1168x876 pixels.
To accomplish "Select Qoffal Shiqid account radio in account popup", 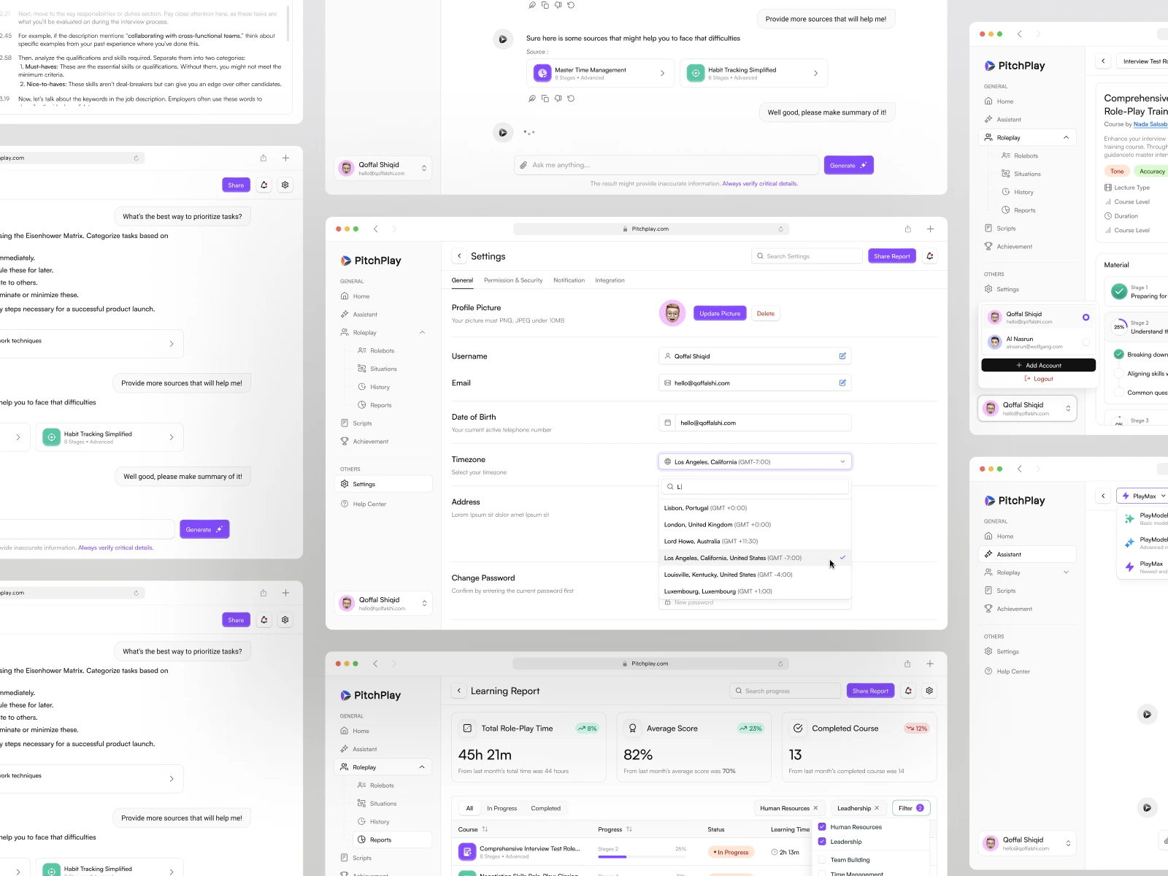I will (x=1086, y=318).
